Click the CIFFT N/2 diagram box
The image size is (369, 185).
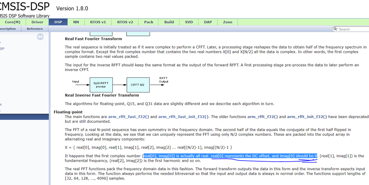coord(138,85)
